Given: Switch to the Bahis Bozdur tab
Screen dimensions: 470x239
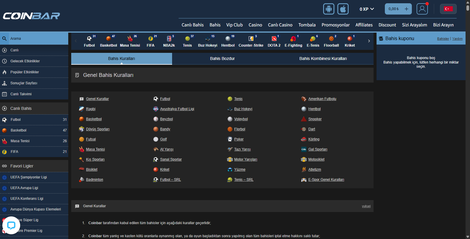Looking at the screenshot, I should point(222,58).
